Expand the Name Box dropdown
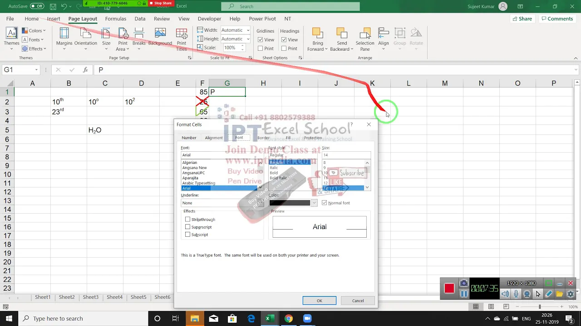The width and height of the screenshot is (581, 326). click(x=36, y=70)
